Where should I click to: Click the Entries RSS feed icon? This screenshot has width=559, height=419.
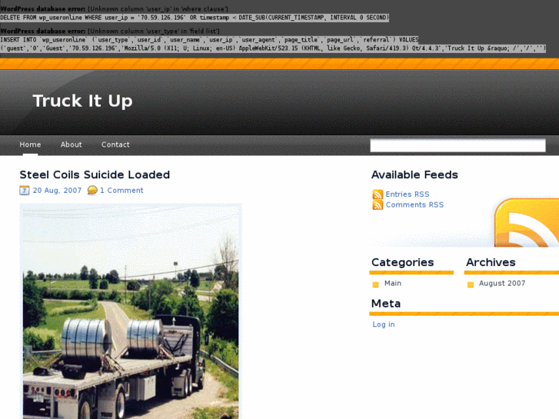coord(378,195)
